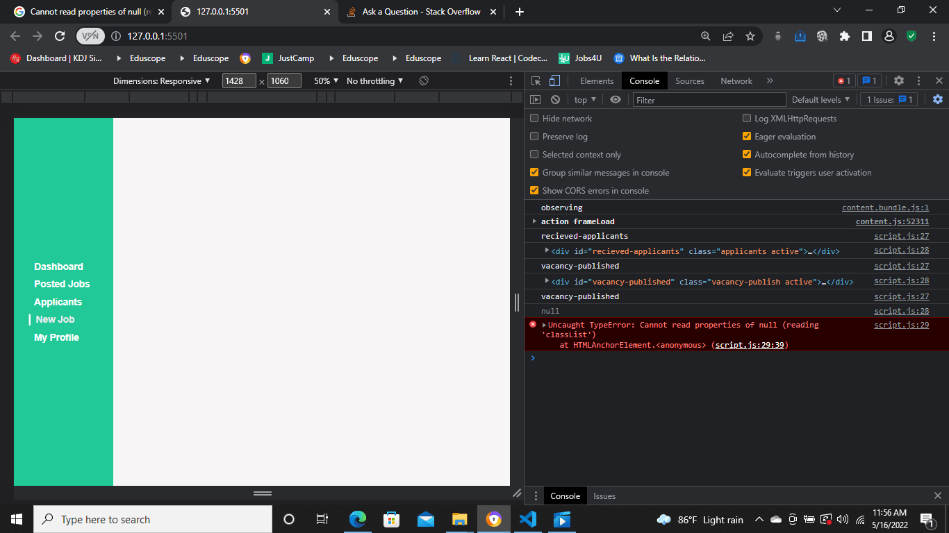The height and width of the screenshot is (533, 949).
Task: Click the rotate device icon
Action: (x=424, y=81)
